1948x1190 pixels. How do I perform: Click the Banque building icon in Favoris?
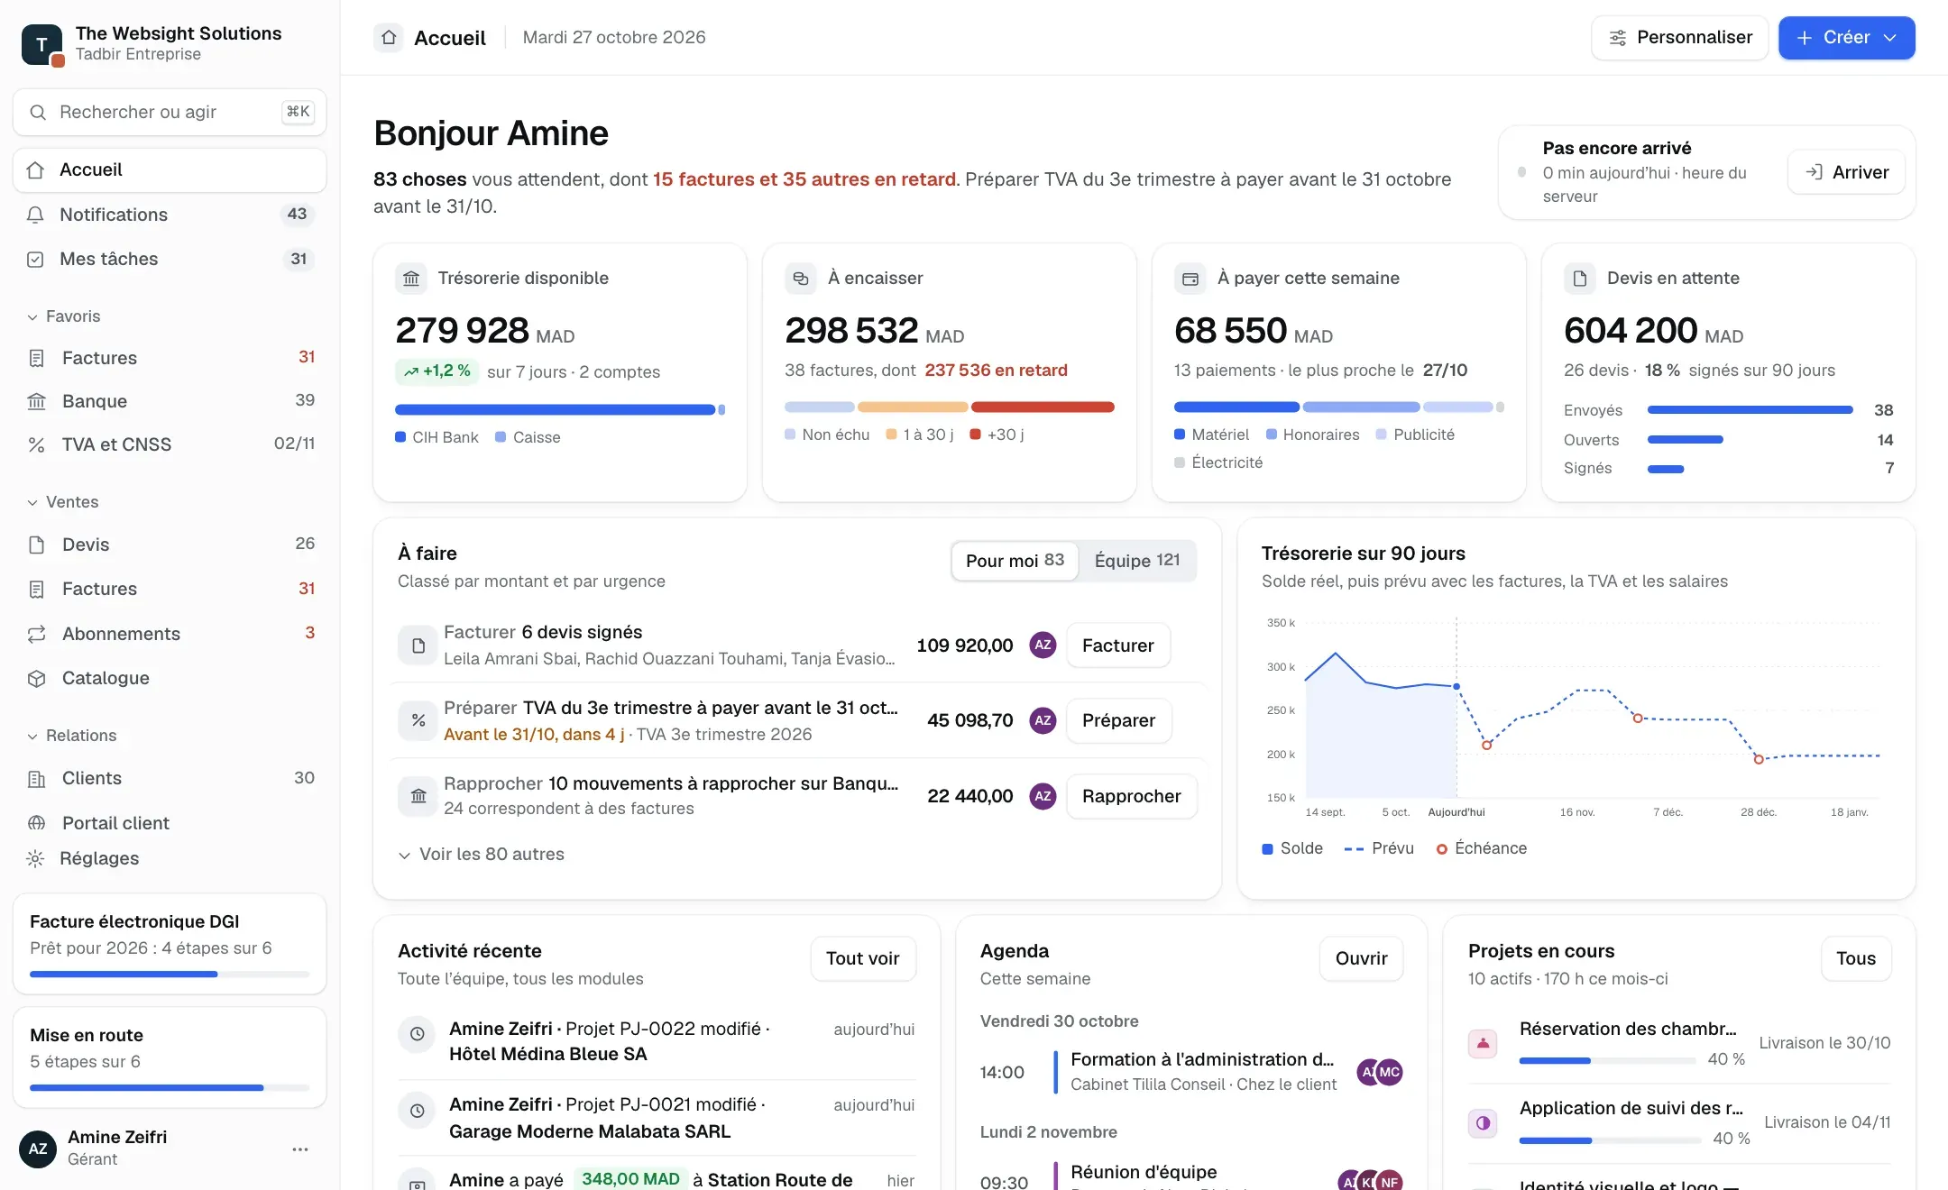point(37,401)
